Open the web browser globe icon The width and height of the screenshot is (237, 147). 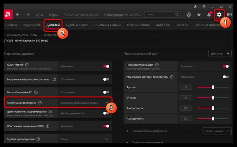tap(189, 15)
